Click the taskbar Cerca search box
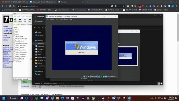Viewport: 179px width, 101px height. click(13, 98)
